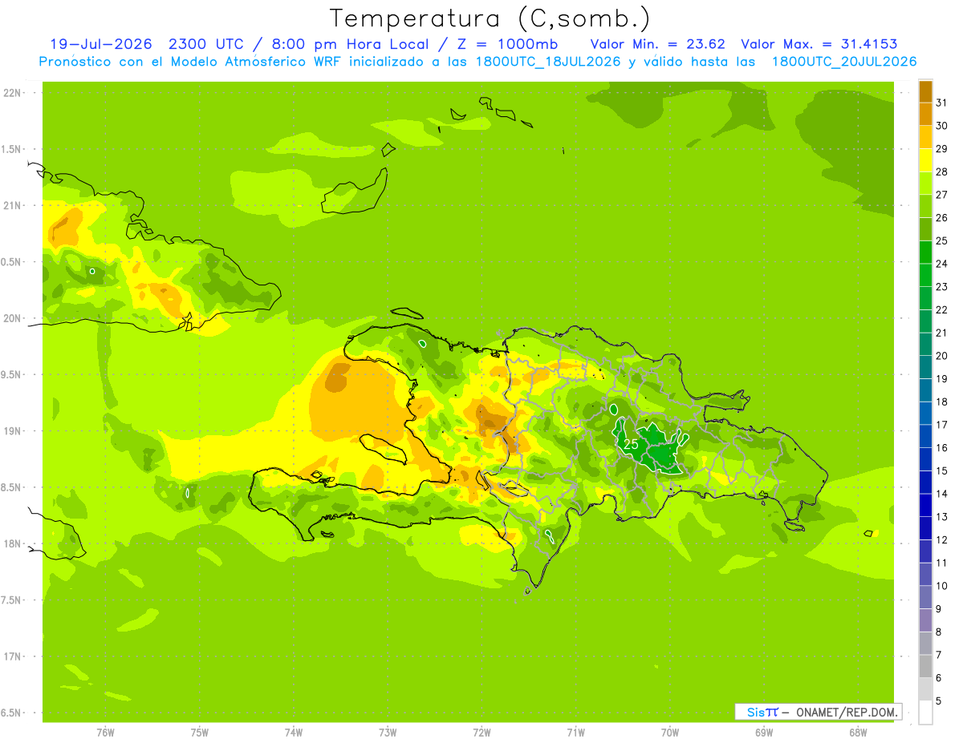
Task: Pick the blue colorbar swatch between 15 and 16
Action: click(x=925, y=460)
